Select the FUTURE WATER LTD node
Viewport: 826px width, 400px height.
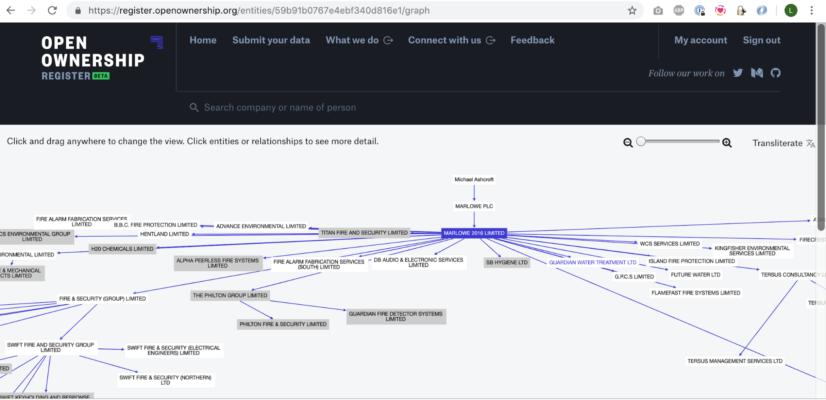tap(695, 275)
